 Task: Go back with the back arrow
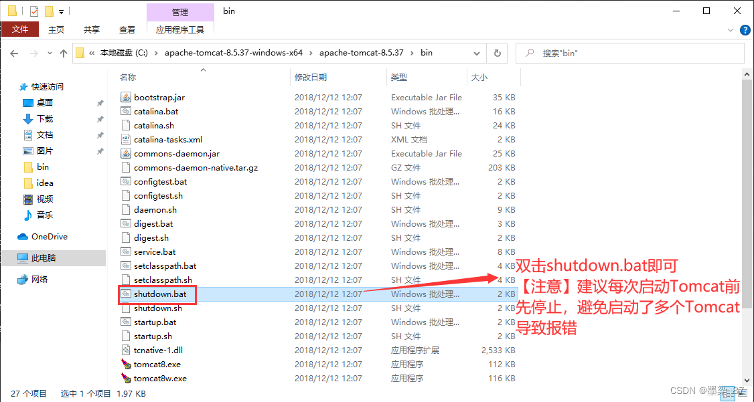point(14,54)
